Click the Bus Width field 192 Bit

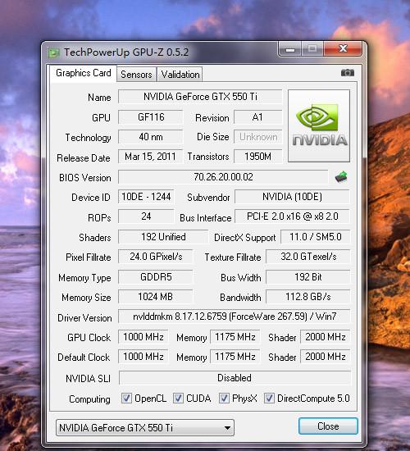click(x=308, y=277)
